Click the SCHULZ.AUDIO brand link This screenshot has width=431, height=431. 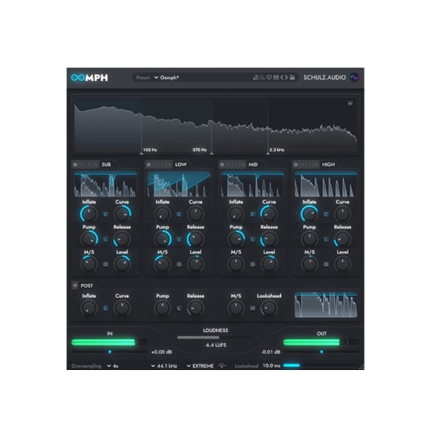[x=325, y=78]
